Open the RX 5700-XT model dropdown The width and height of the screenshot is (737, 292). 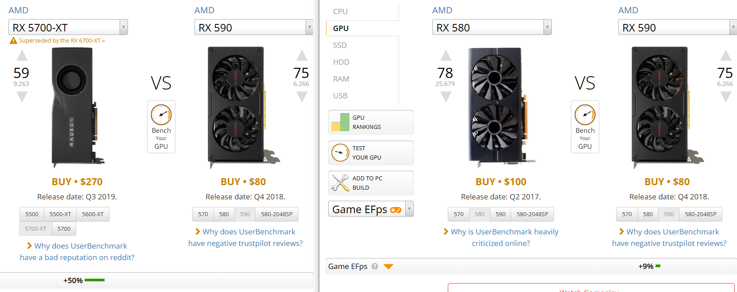pos(124,27)
